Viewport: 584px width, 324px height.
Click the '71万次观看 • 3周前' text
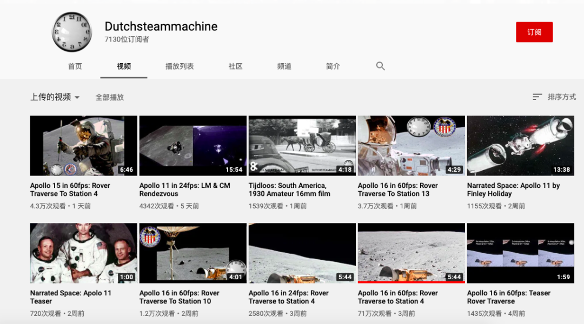tap(386, 314)
